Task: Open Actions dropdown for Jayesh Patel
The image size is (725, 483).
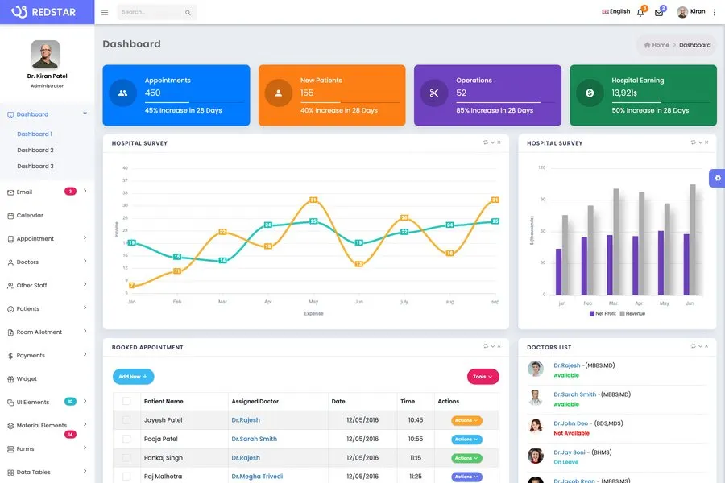Action: coord(466,420)
